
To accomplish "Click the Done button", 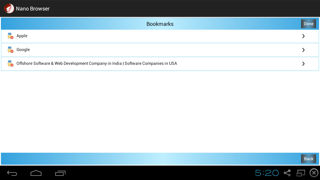I will (x=308, y=24).
